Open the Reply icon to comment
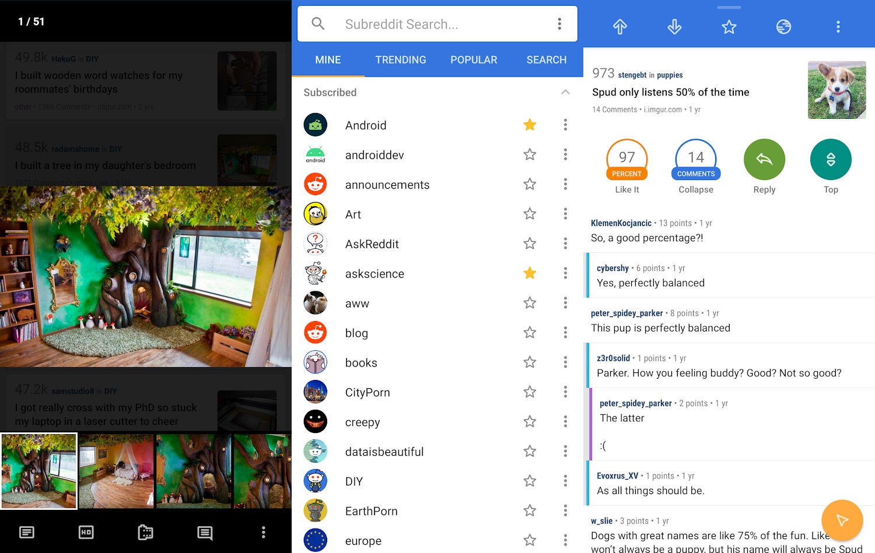Viewport: 875px width, 553px height. pyautogui.click(x=764, y=159)
